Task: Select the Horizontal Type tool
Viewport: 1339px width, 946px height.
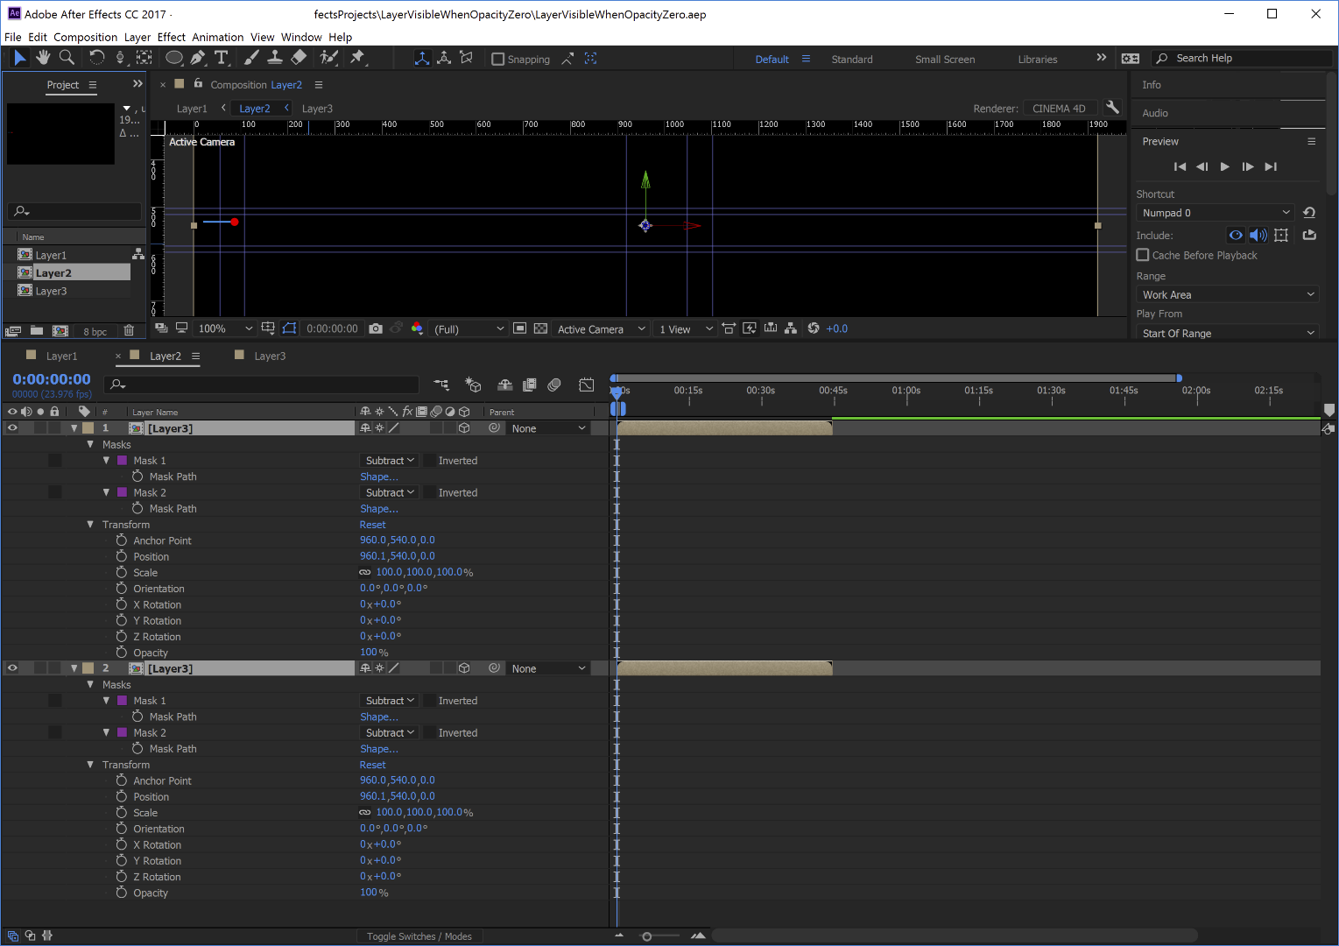Action: [x=222, y=58]
